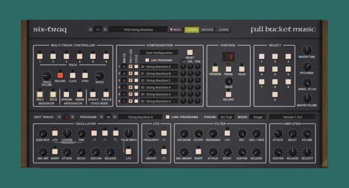Click keypad button 5 in Select
This screenshot has height=188, width=349.
(275, 69)
